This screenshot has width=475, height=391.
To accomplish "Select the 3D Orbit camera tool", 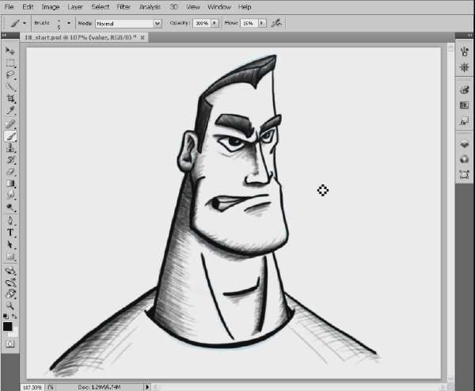I will (x=10, y=283).
